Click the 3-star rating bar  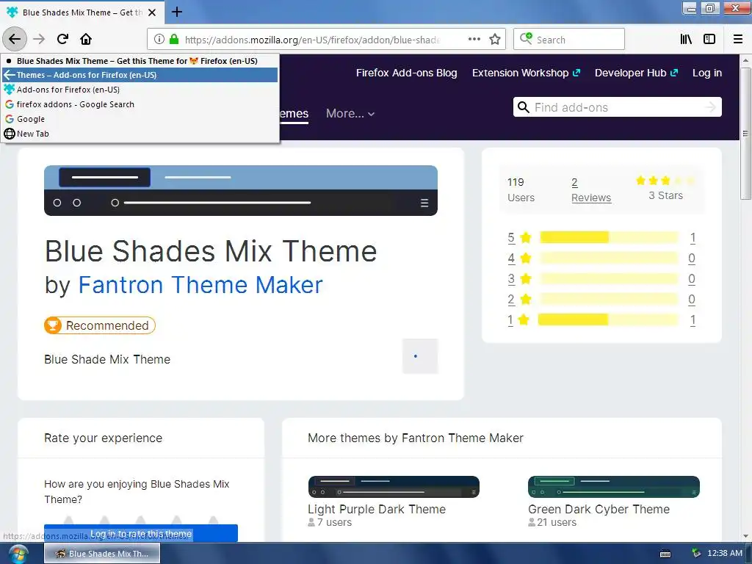(609, 278)
